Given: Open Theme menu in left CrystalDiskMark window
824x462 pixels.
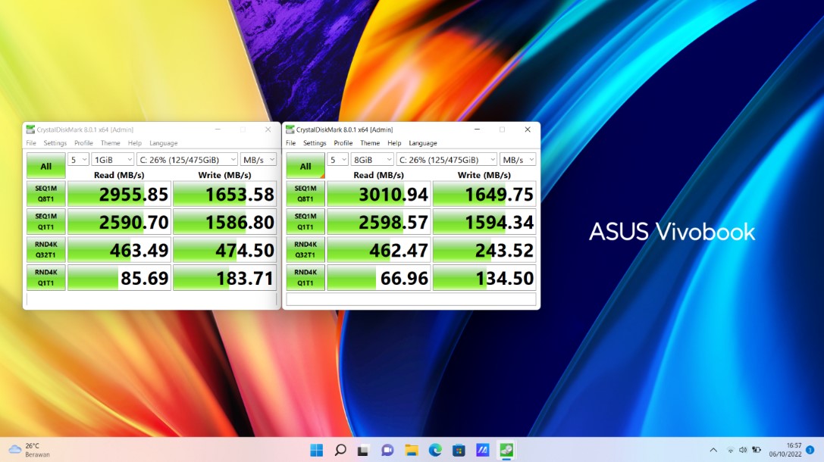Looking at the screenshot, I should 111,143.
